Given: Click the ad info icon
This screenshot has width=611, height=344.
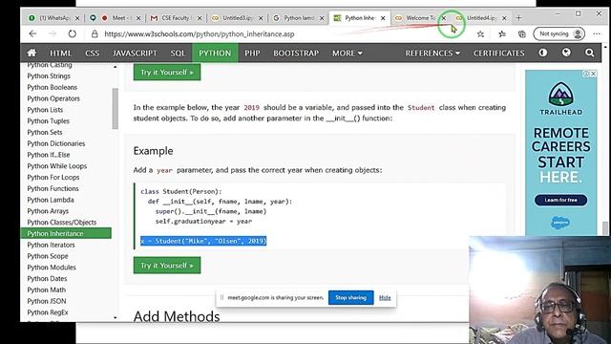Looking at the screenshot, I should pos(586,74).
